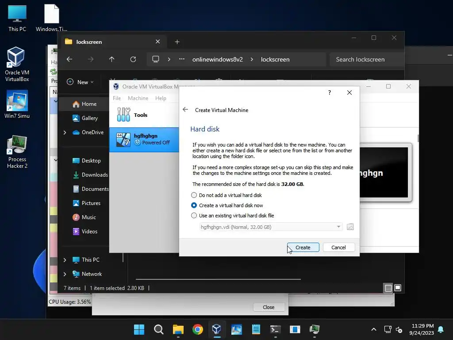Open File Explorer from taskbar

tap(178, 329)
